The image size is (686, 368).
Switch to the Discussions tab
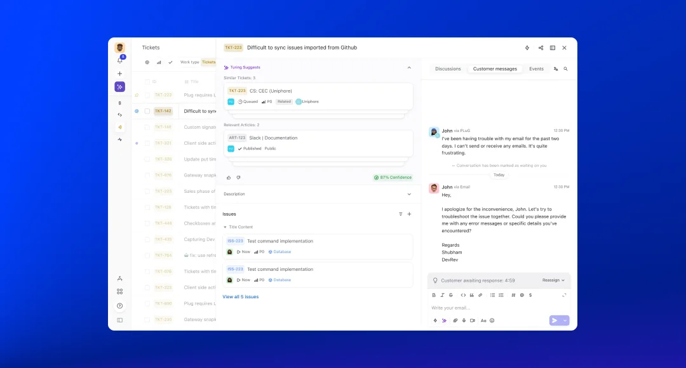(x=448, y=69)
